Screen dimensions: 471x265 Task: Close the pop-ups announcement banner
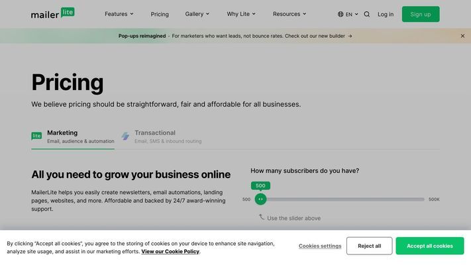tap(462, 36)
